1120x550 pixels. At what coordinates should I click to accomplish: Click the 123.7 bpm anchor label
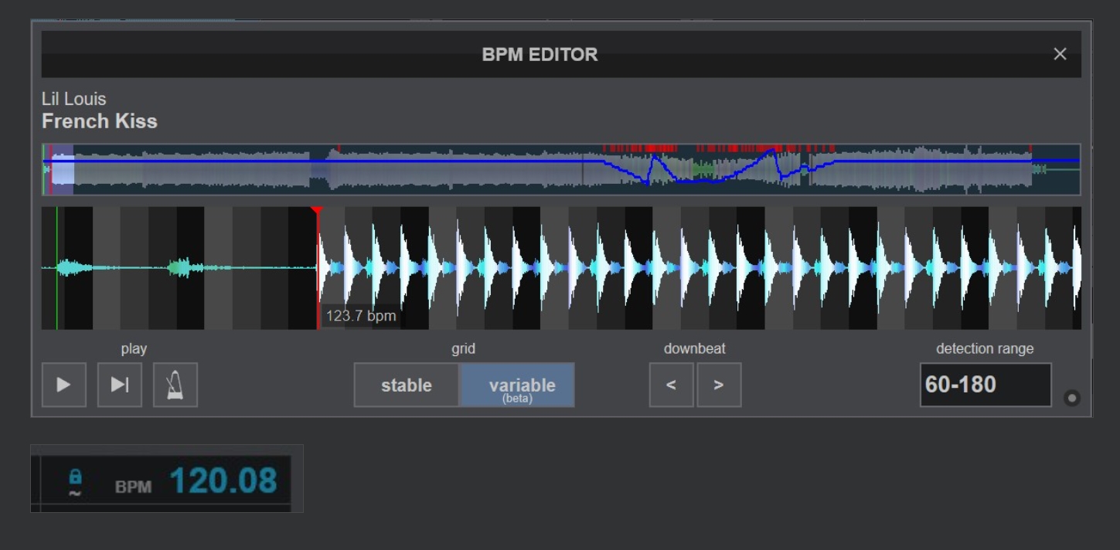[x=361, y=315]
